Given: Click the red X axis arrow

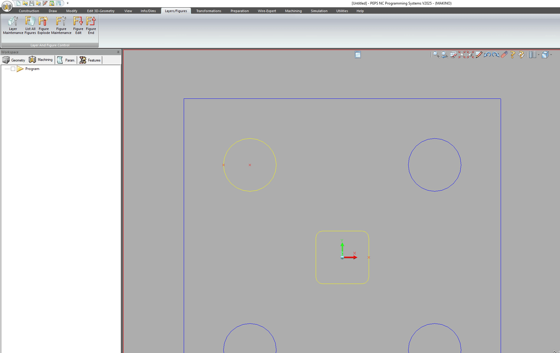Looking at the screenshot, I should point(351,258).
